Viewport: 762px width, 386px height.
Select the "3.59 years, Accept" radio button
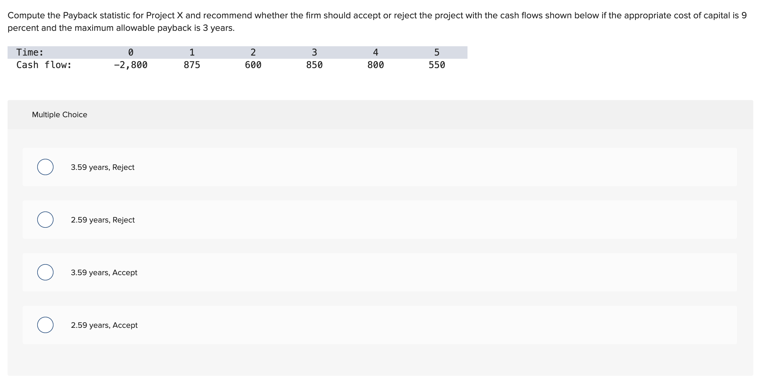pos(45,272)
